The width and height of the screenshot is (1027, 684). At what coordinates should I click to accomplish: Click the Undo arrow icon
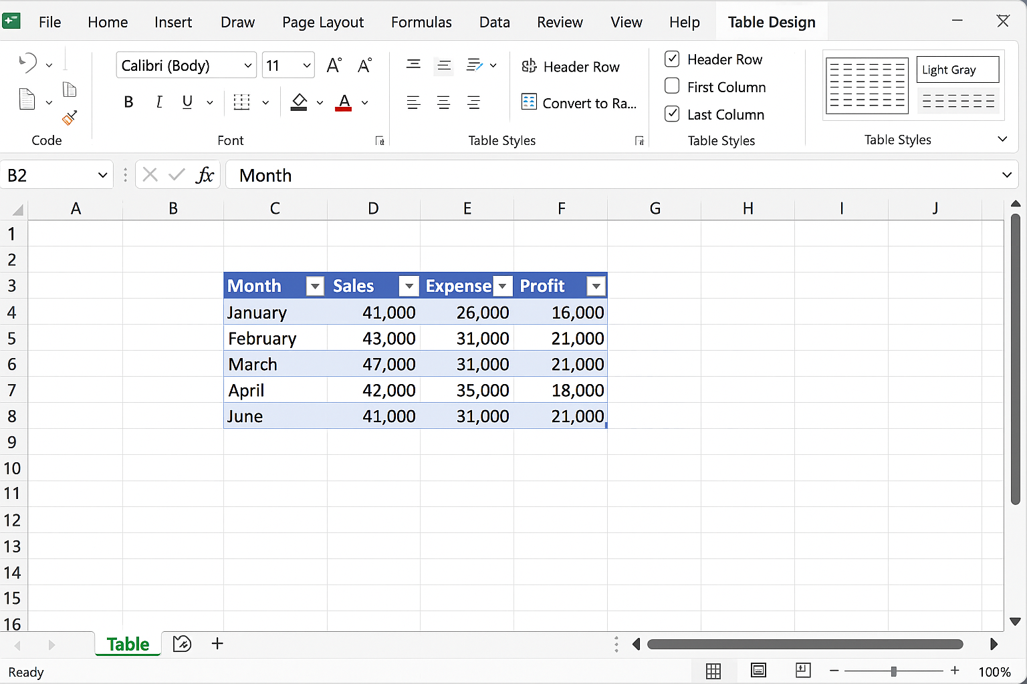[27, 63]
